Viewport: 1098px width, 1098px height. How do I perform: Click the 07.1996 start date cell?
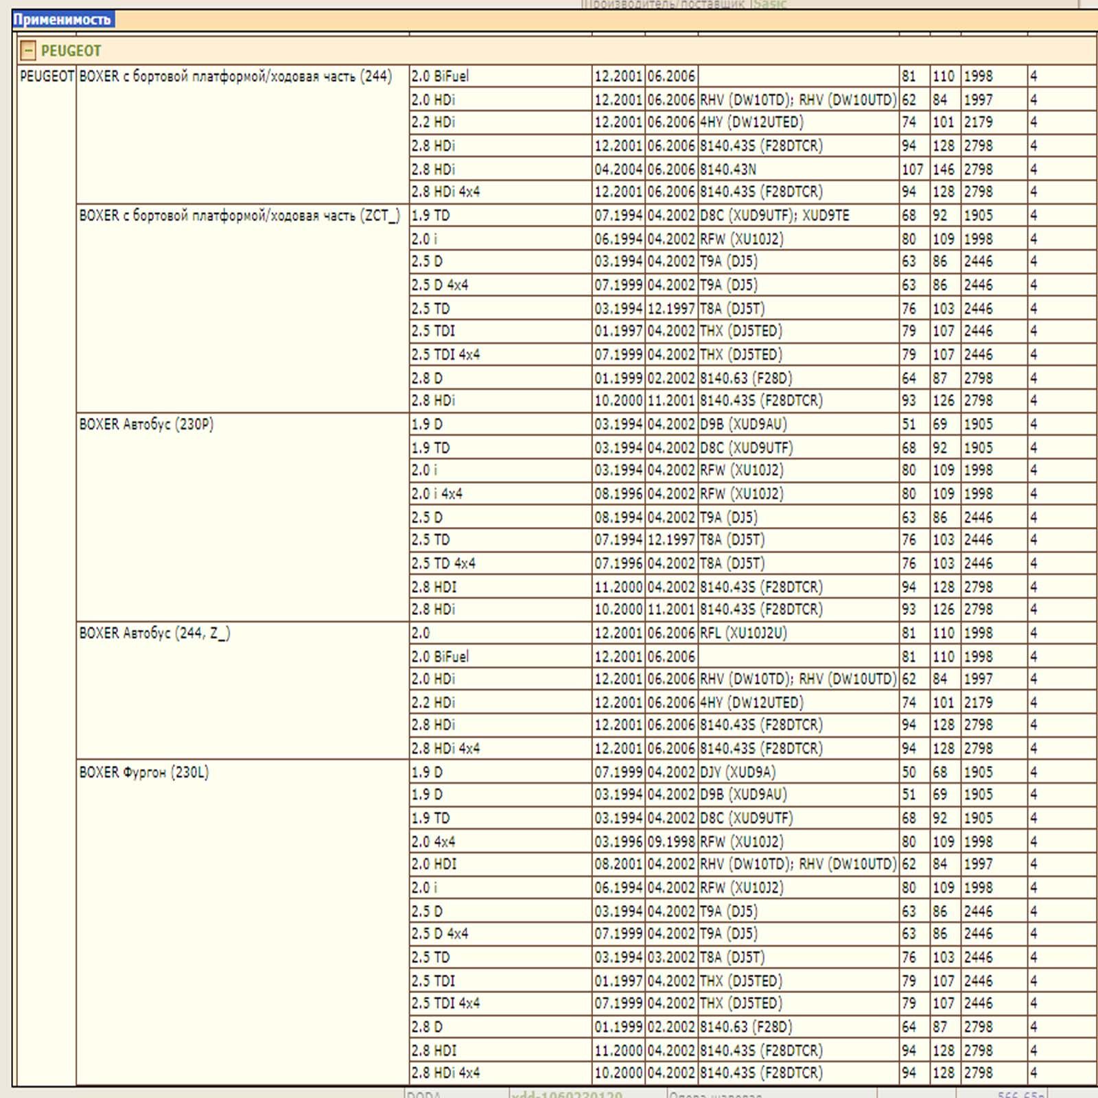pyautogui.click(x=618, y=563)
